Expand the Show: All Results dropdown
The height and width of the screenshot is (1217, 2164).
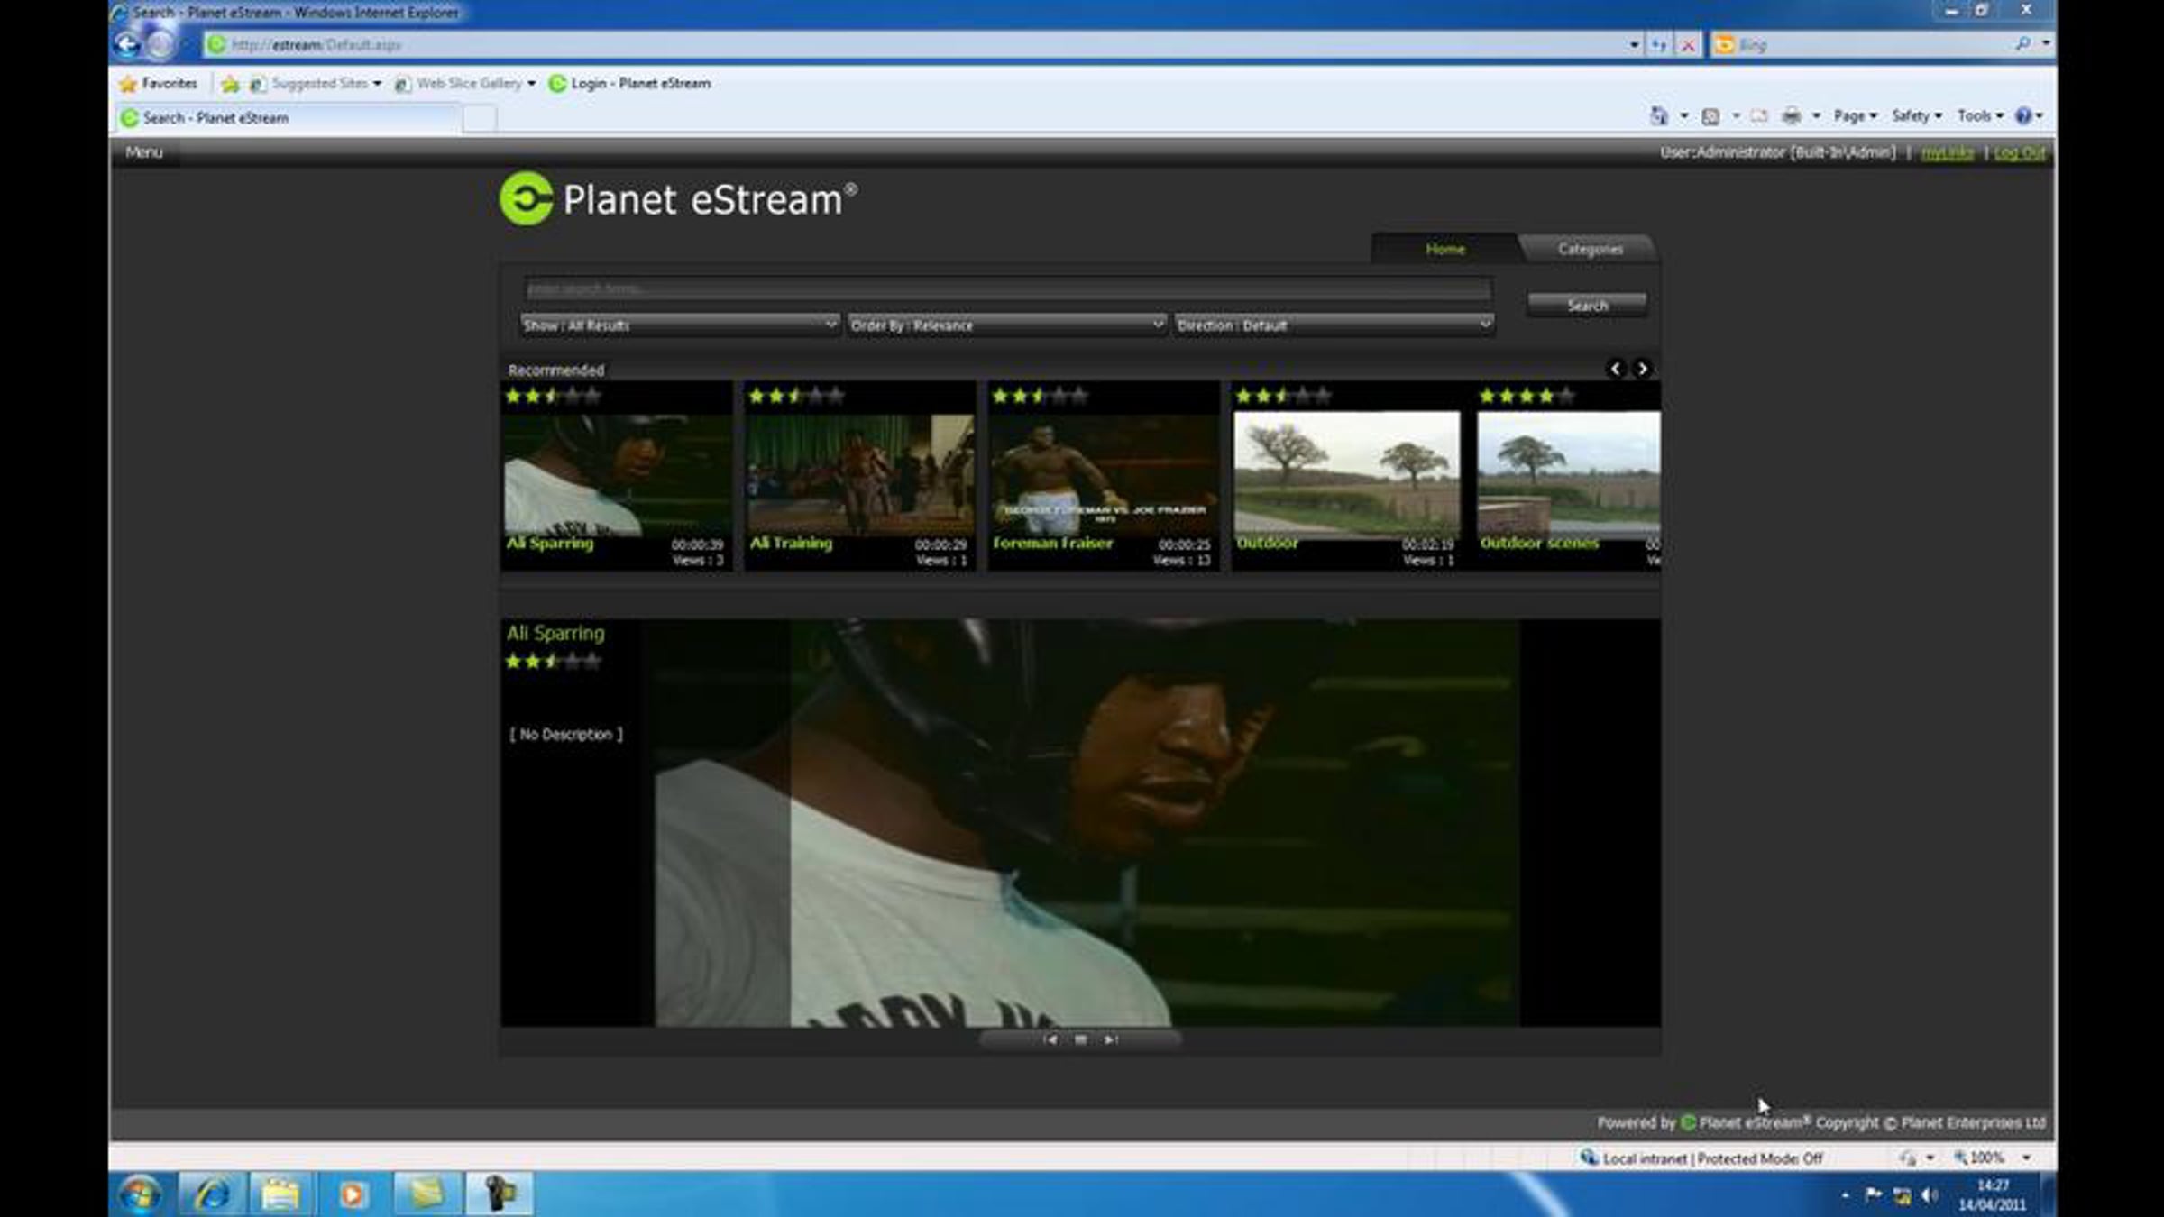[680, 325]
